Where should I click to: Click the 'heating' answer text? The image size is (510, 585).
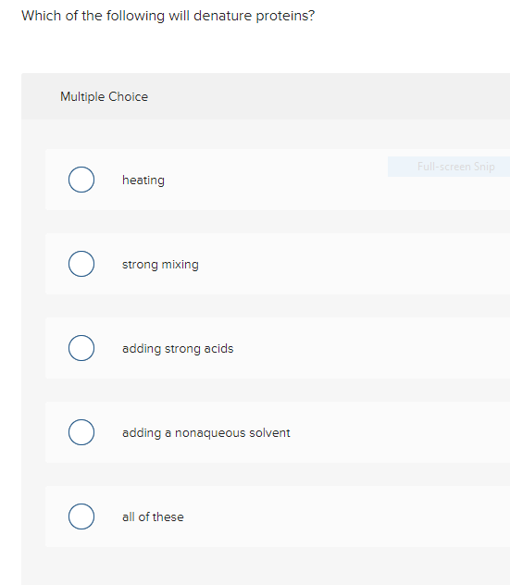143,180
